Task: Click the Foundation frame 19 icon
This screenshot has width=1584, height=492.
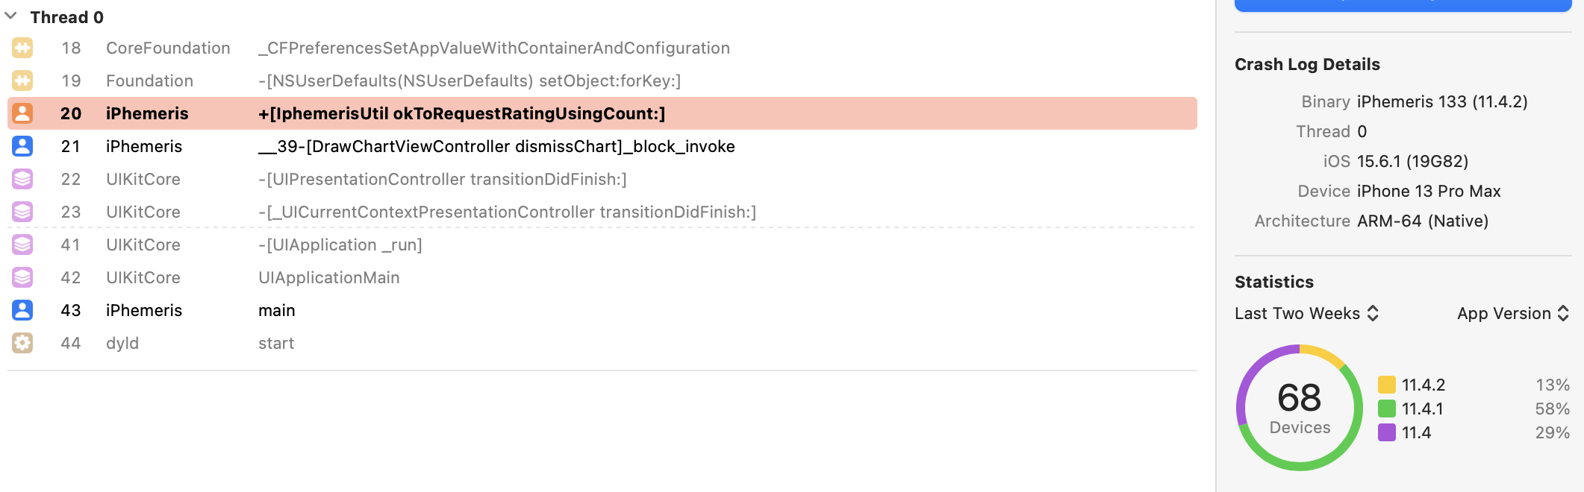Action: (x=22, y=81)
